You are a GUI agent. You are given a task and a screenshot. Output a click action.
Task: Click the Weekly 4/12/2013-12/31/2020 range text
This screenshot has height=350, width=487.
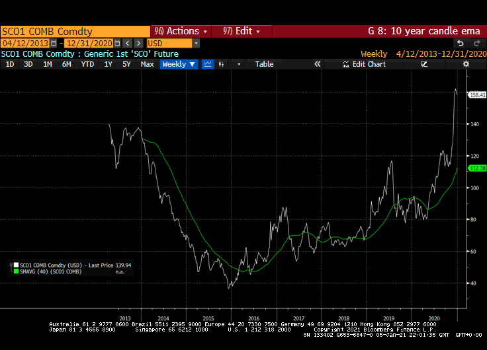tap(423, 54)
